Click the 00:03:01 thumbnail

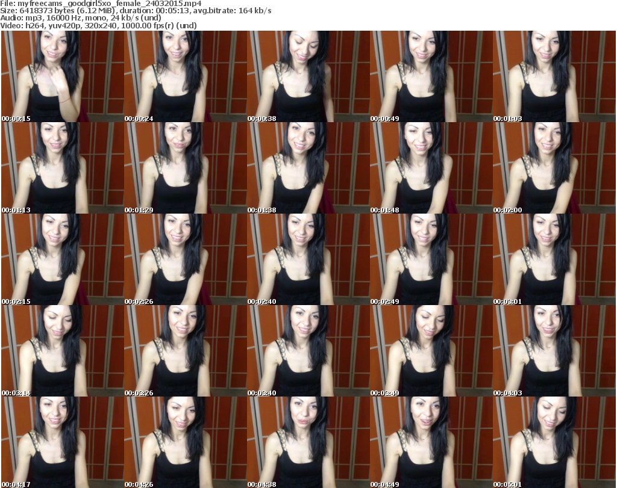point(553,259)
